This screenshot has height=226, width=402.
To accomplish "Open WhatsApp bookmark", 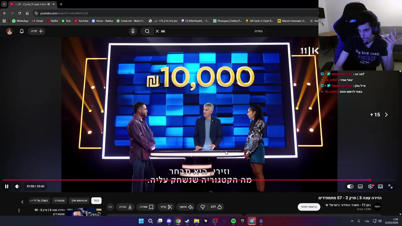I will 20,21.
